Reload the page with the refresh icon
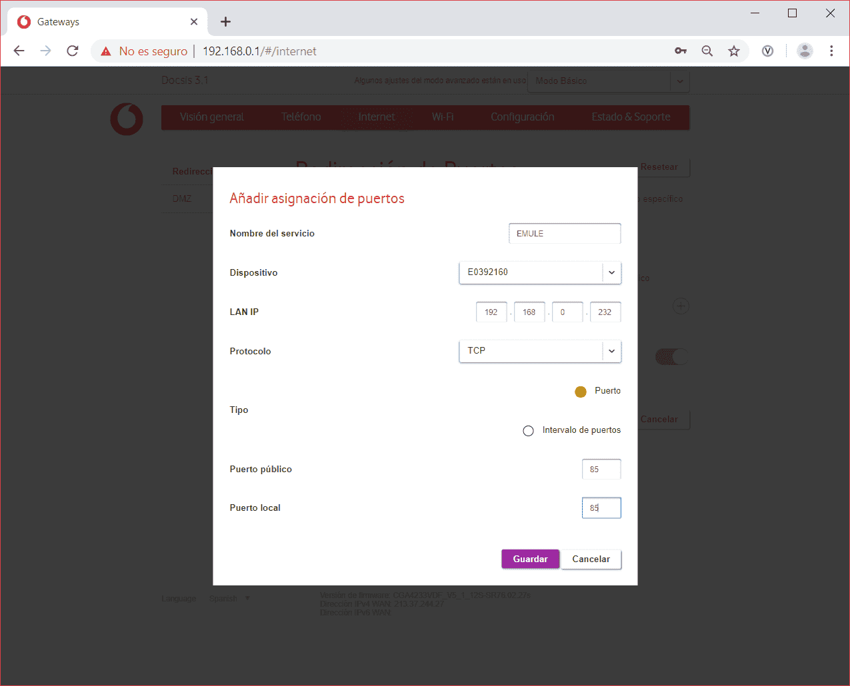Viewport: 850px width, 686px height. pos(73,51)
